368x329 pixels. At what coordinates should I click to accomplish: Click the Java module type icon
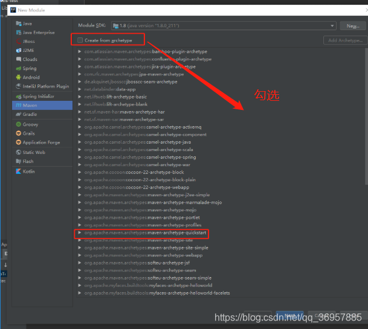19,24
